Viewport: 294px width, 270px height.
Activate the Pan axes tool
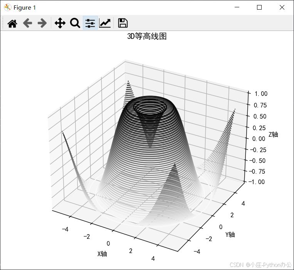pyautogui.click(x=60, y=23)
